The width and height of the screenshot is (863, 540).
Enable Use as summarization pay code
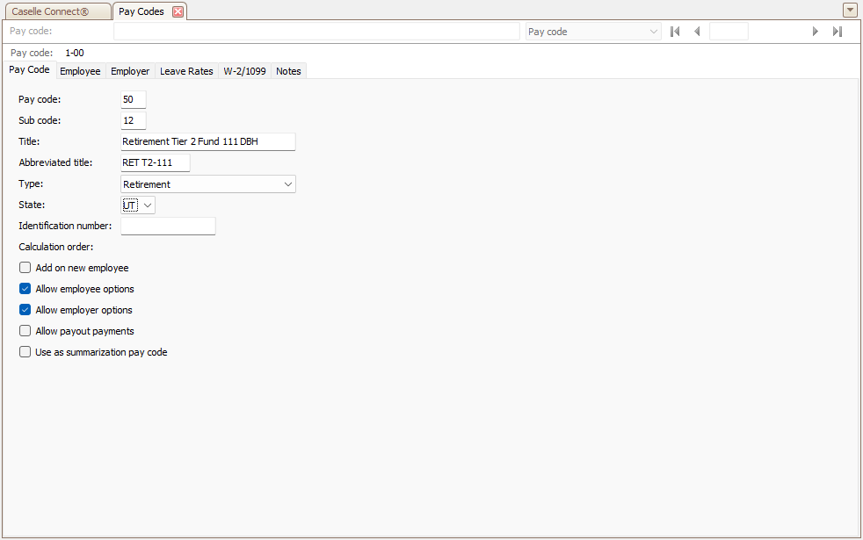point(25,352)
